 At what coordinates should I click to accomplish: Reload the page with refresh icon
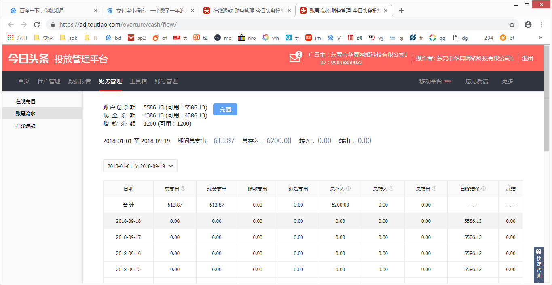click(x=37, y=25)
